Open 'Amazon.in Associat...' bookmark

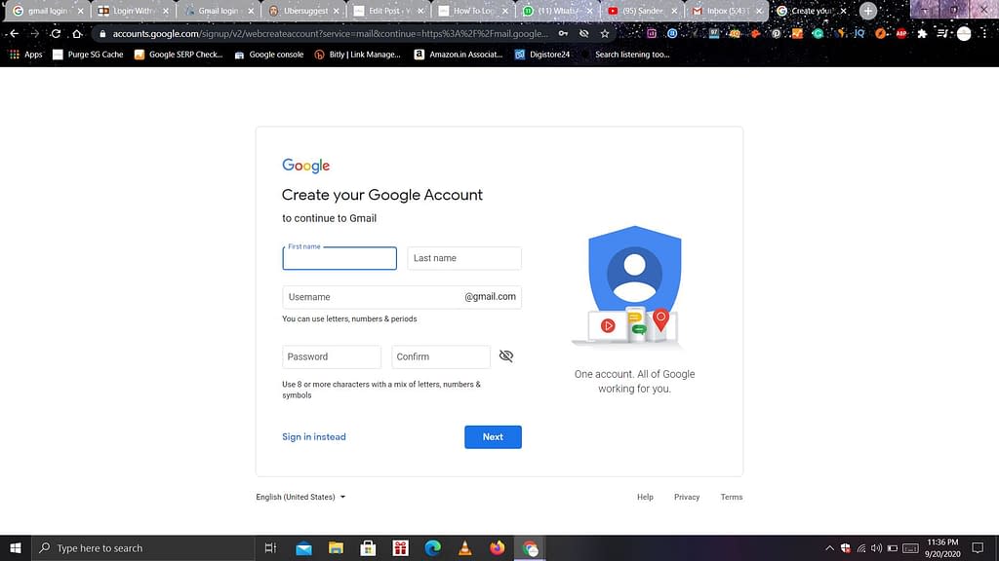pyautogui.click(x=459, y=55)
